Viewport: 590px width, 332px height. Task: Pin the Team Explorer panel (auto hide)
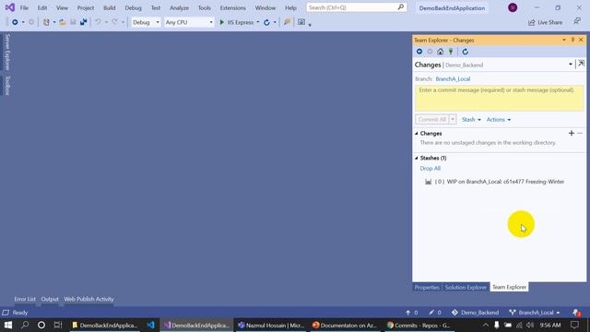572,40
